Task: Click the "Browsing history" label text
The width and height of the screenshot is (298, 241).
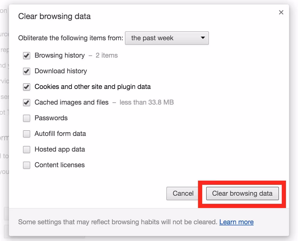Action: tap(59, 55)
